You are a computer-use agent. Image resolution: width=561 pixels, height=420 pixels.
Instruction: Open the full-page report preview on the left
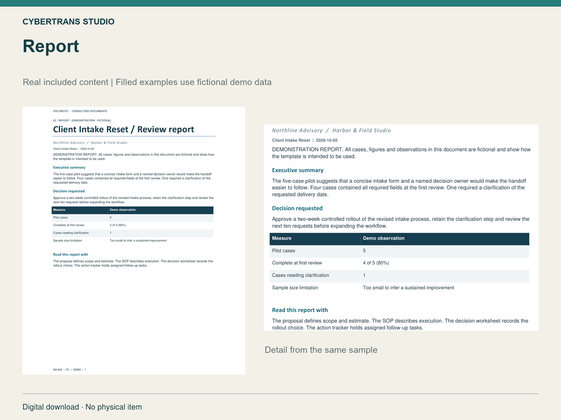134,240
